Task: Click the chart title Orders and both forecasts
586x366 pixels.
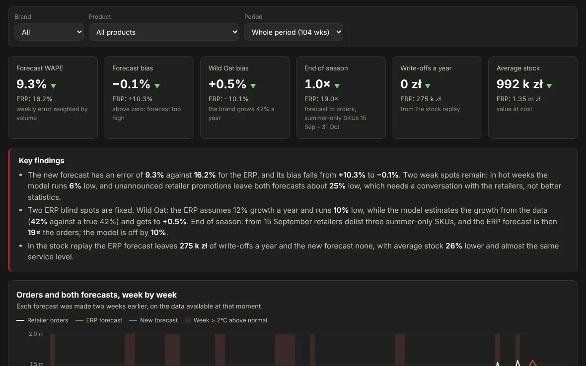Action: 96,295
